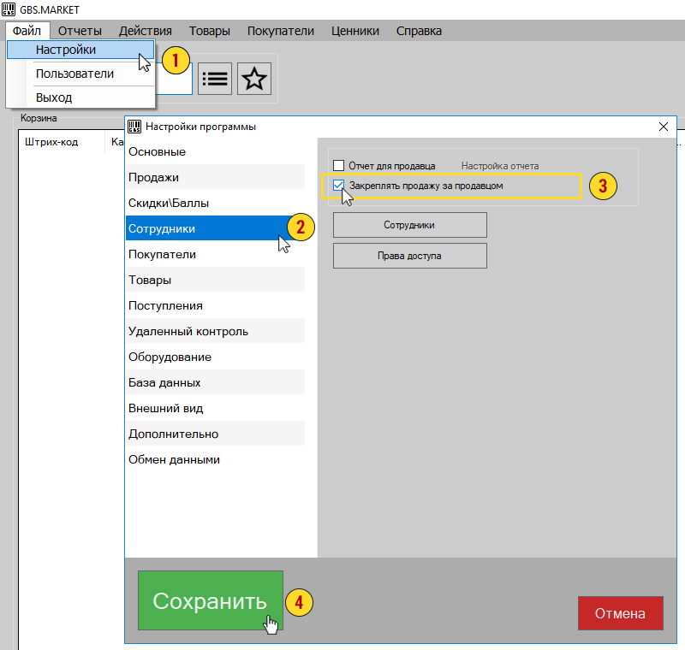Click the Сохранить button
The width and height of the screenshot is (685, 650).
tap(211, 600)
